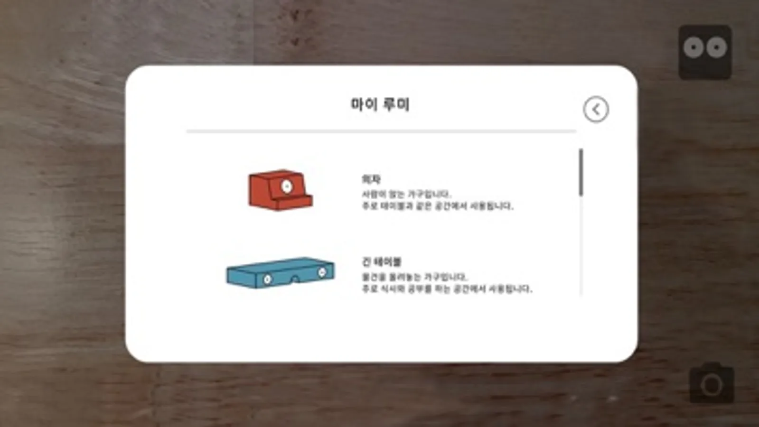Image resolution: width=759 pixels, height=427 pixels.
Task: Click the scrollbar track below the thumb
Action: pyautogui.click(x=581, y=246)
